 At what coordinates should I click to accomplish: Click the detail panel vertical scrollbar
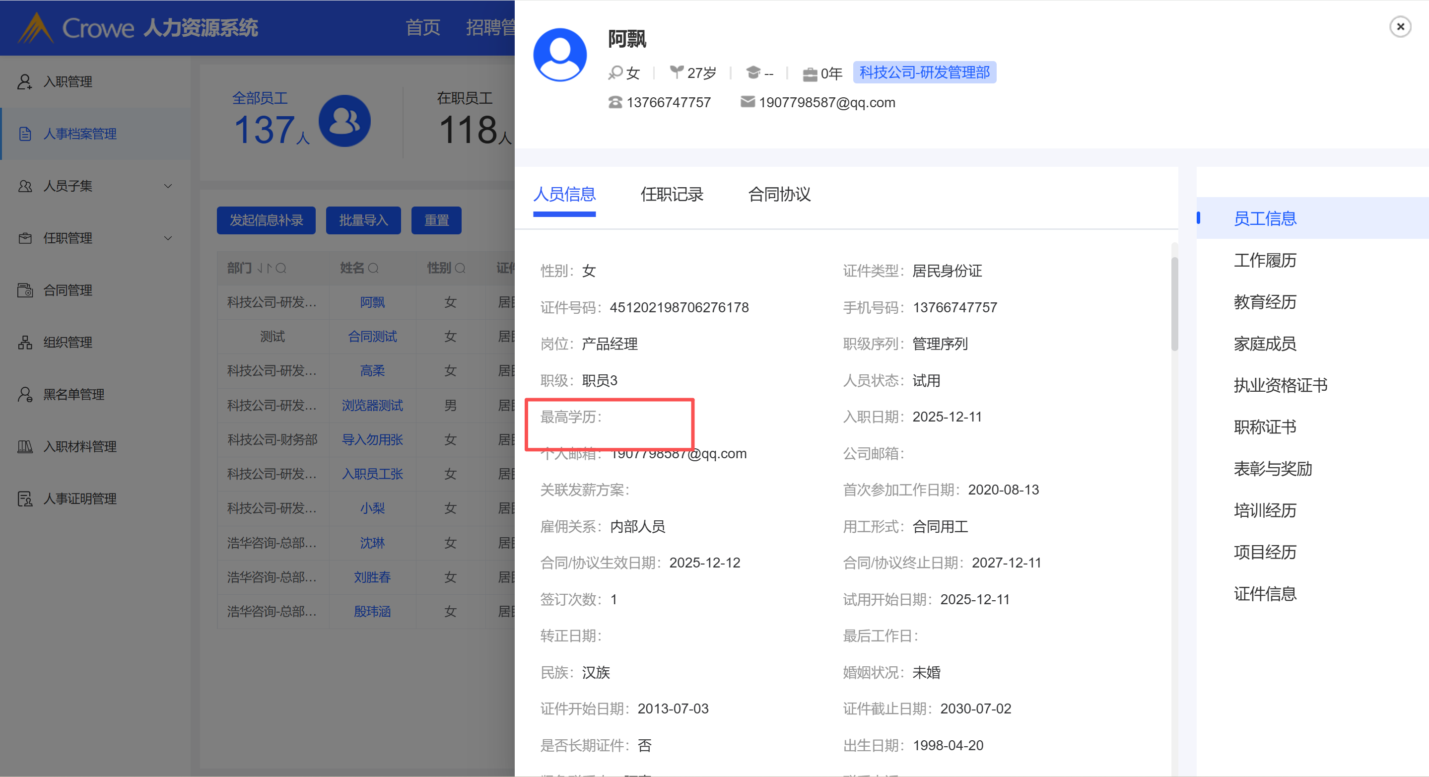pos(1174,304)
